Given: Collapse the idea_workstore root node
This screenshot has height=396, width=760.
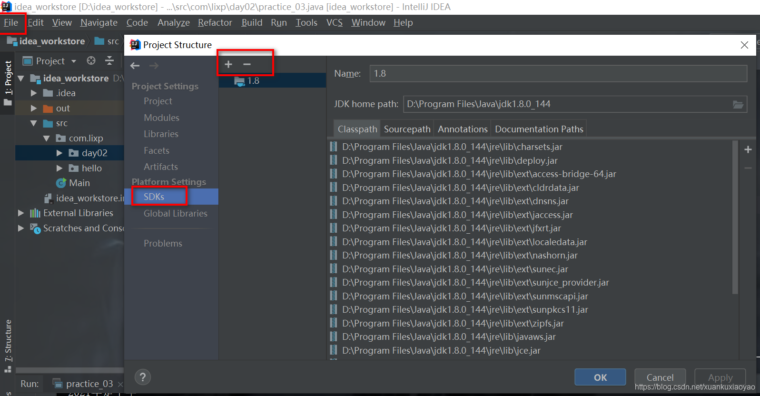Looking at the screenshot, I should tap(21, 78).
